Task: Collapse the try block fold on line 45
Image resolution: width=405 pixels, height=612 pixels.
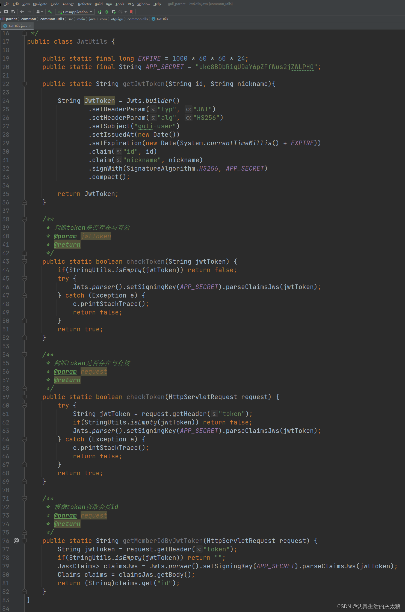Action: [24, 278]
